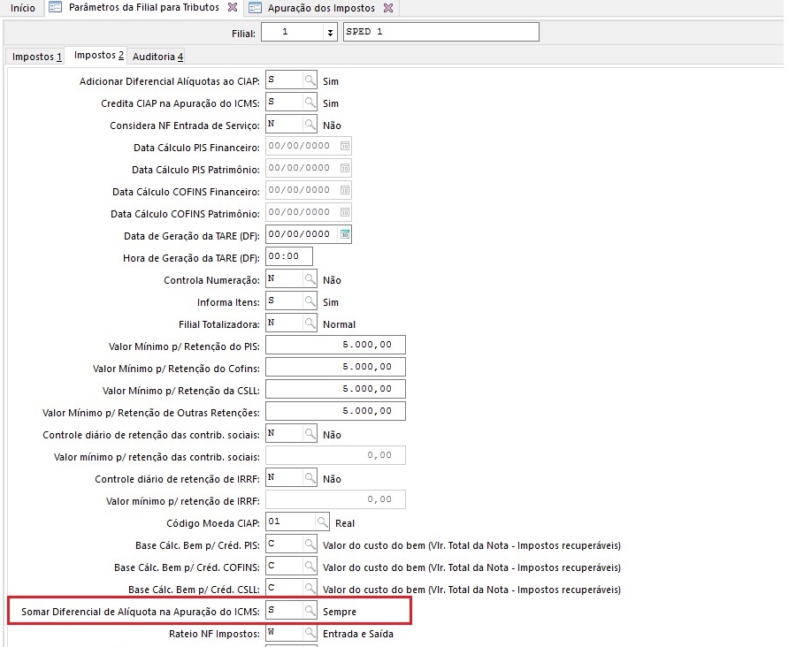Click the SPED 1 filial name field
Viewport: 804px width, 647px height.
(441, 32)
